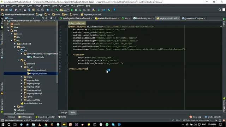Open the TODO tool window

63,117
